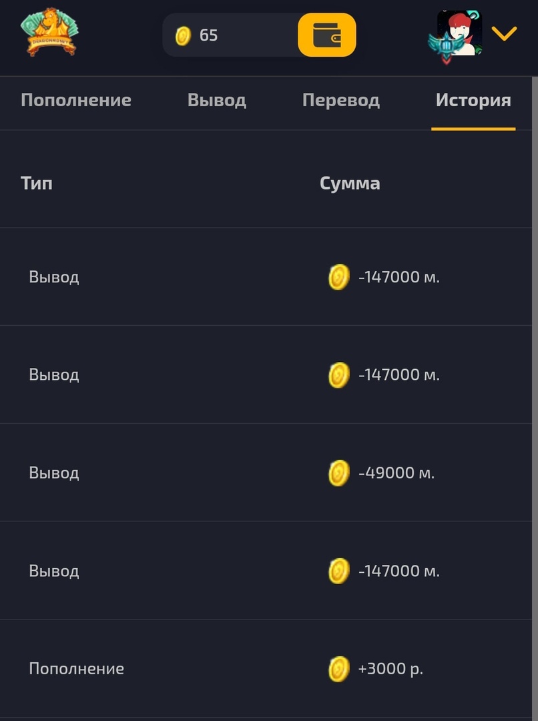Viewport: 538px width, 721px height.
Task: Click the balance amount 65
Action: click(208, 35)
